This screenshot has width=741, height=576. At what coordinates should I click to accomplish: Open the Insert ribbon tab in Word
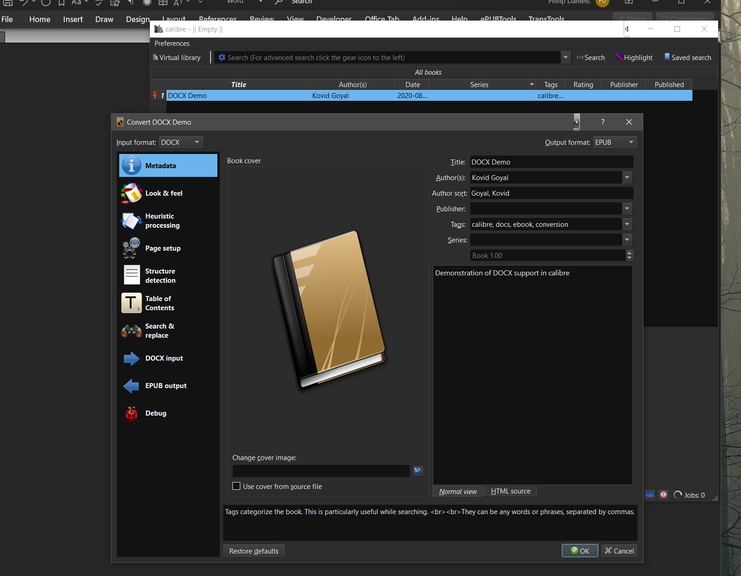pyautogui.click(x=73, y=19)
